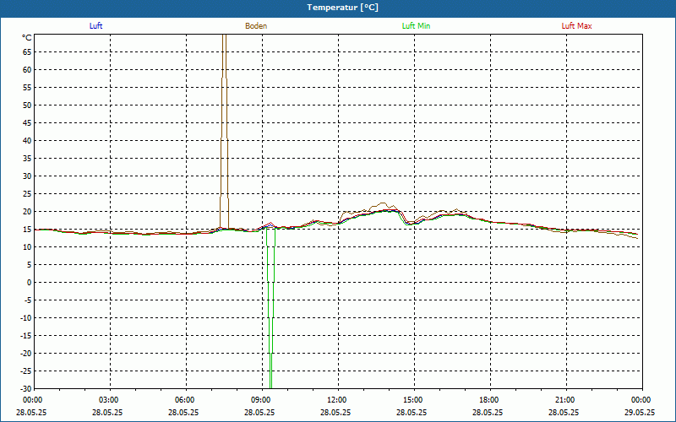676x422 pixels.
Task: Click the 35 y-axis value
Action: point(27,159)
